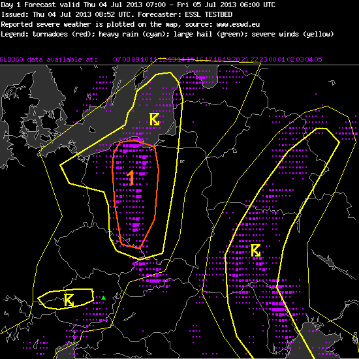Jump to the 01 hour lightning data

pyautogui.click(x=281, y=59)
